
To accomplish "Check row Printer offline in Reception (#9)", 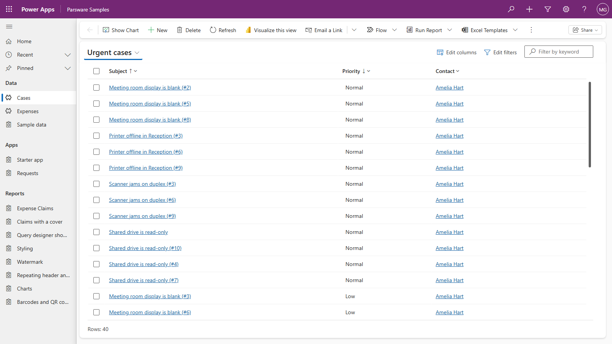I will pos(96,168).
